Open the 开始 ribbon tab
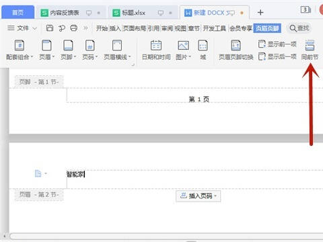The height and width of the screenshot is (242, 323). [x=102, y=28]
